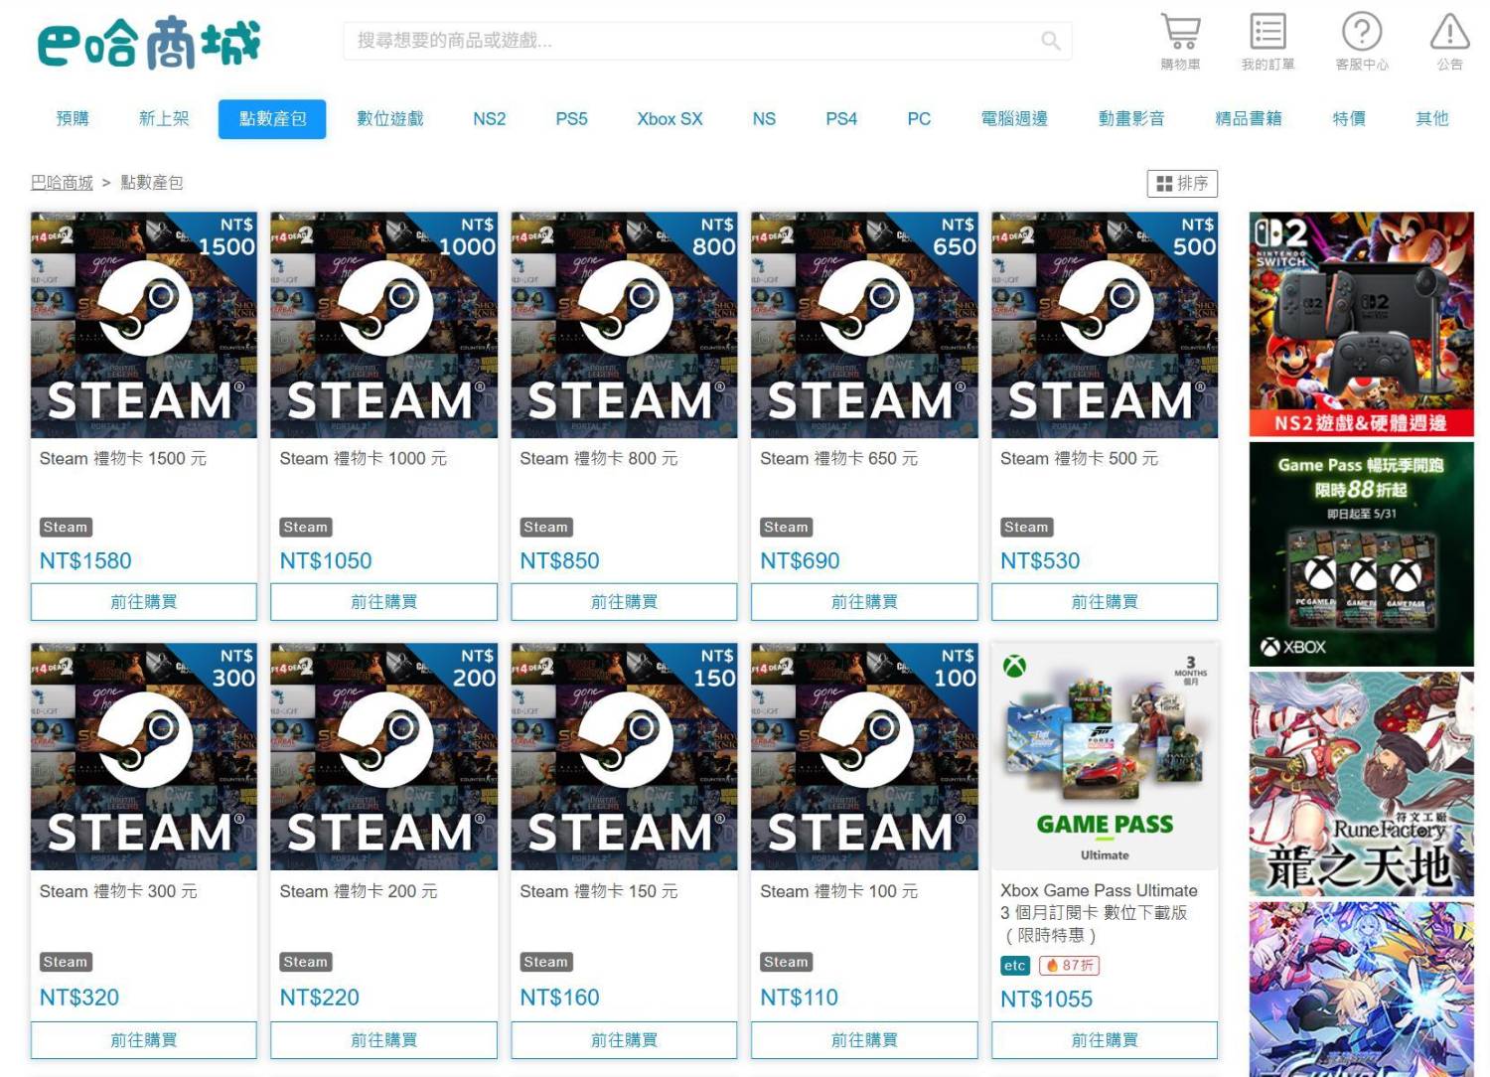Click 前往購買 for Steam 禮物卡 300 元
Image resolution: width=1490 pixels, height=1077 pixels.
144,1040
